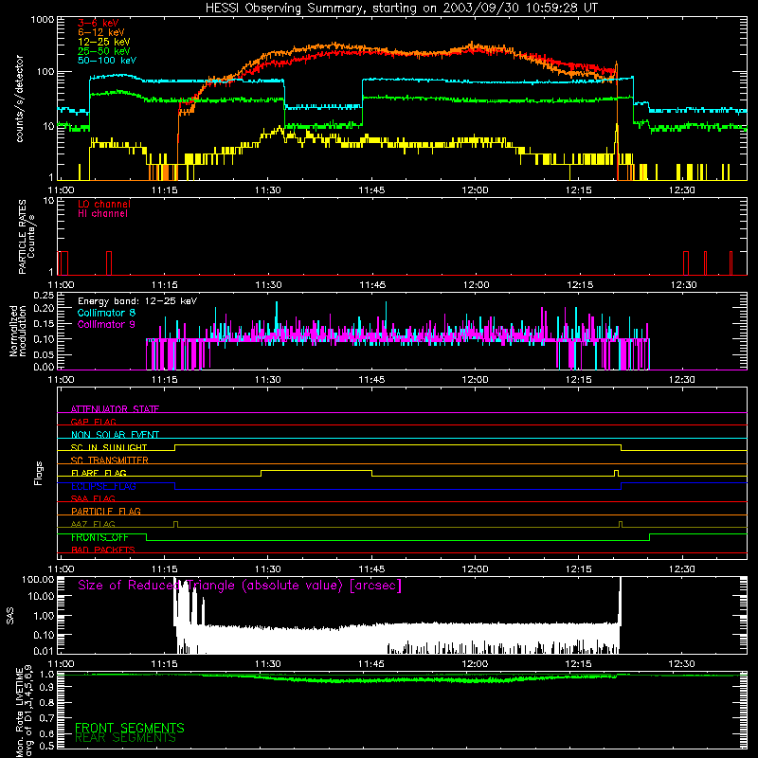758x758 pixels.
Task: Click the HESSI Observing Summary title text
Action: coord(401,8)
